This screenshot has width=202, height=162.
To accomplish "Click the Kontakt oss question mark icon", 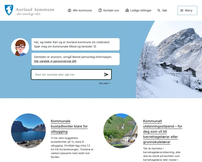I will tap(100, 10).
